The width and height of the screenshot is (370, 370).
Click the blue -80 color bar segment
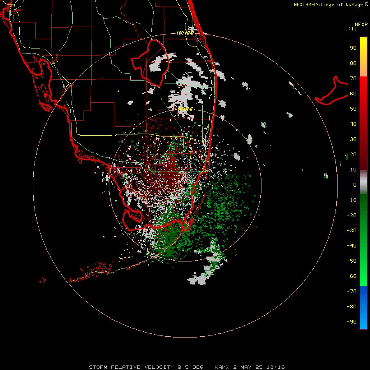click(x=363, y=307)
